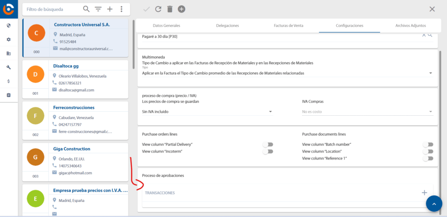Screen dimensions: 447x217
Task: Select the Disaltoca gg company card
Action: coord(75,79)
